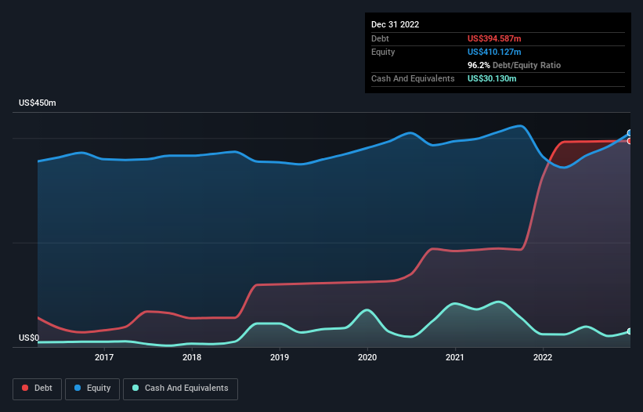
Task: Click the US$394.587m debt value
Action: [494, 38]
